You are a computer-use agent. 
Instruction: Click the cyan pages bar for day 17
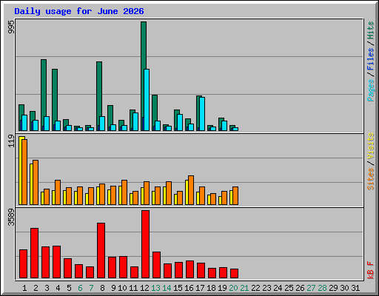coord(202,114)
